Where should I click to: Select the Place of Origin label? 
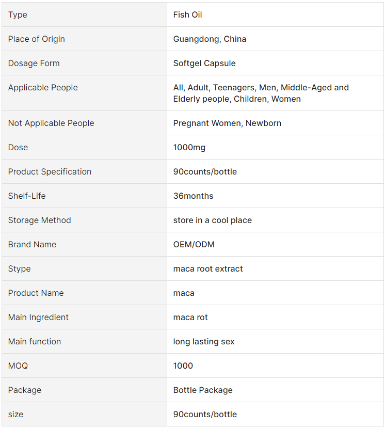pos(37,39)
